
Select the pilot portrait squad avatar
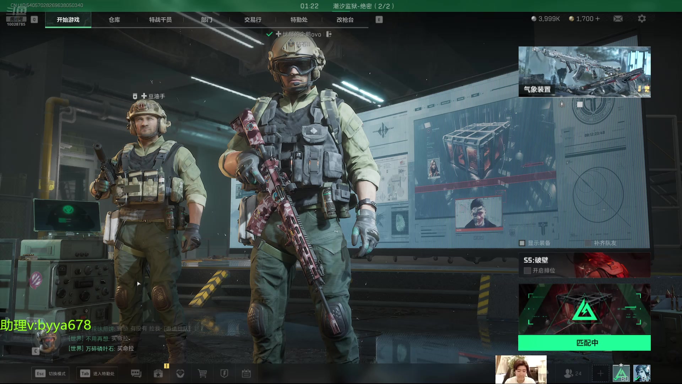pyautogui.click(x=642, y=373)
